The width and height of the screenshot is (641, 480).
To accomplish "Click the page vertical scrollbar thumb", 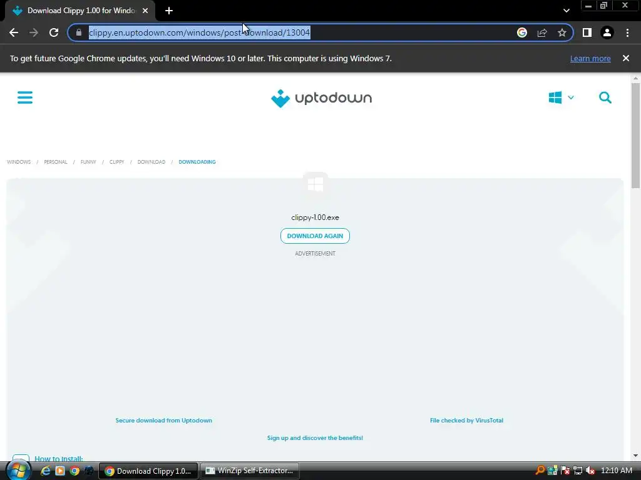I will click(635, 135).
